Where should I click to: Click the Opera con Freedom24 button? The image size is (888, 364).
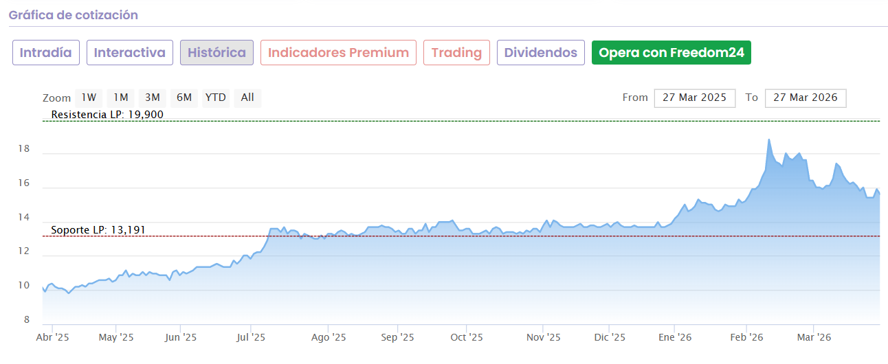[x=671, y=53]
